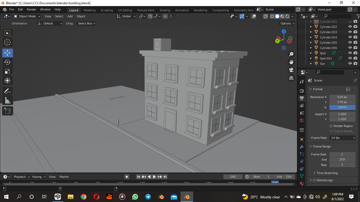The image size is (360, 202).
Task: Switch to the Modeling workspace tab
Action: 89,10
